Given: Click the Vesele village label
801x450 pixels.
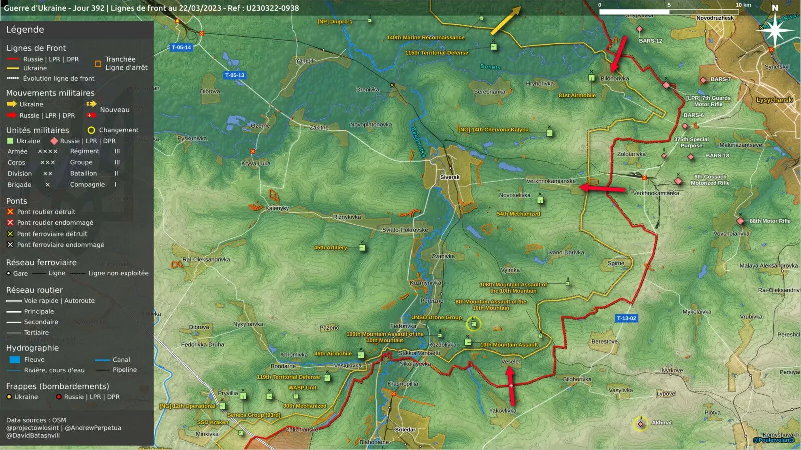Looking at the screenshot, I should 510,362.
